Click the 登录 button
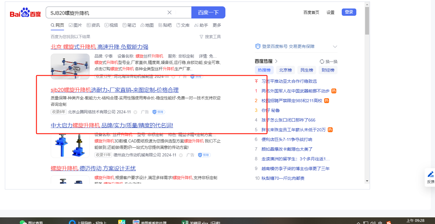 tap(349, 12)
